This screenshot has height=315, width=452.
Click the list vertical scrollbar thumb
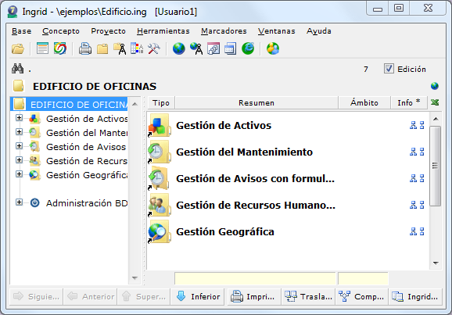[x=436, y=166]
